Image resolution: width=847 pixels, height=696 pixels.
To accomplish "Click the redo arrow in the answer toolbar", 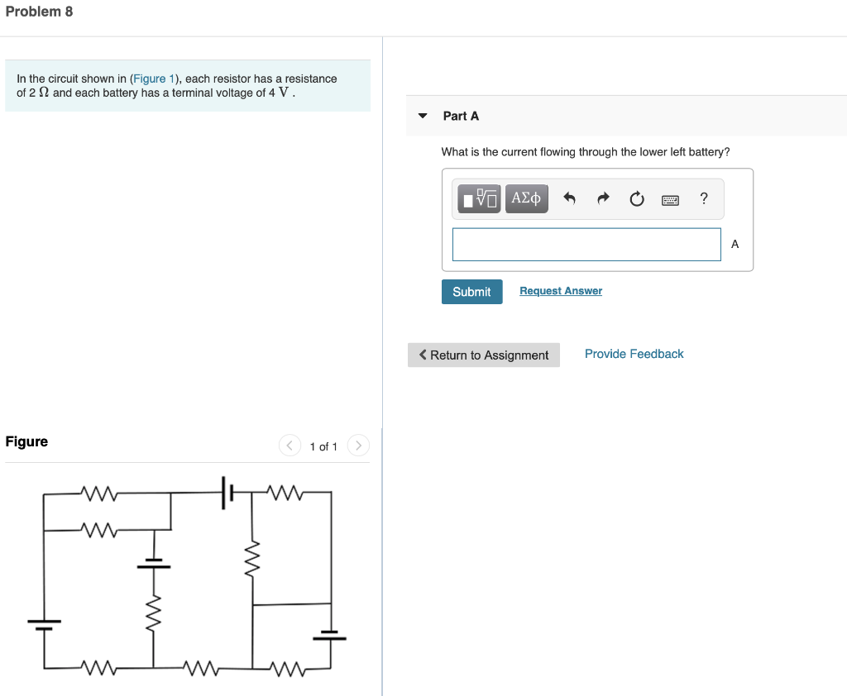I will pos(603,198).
